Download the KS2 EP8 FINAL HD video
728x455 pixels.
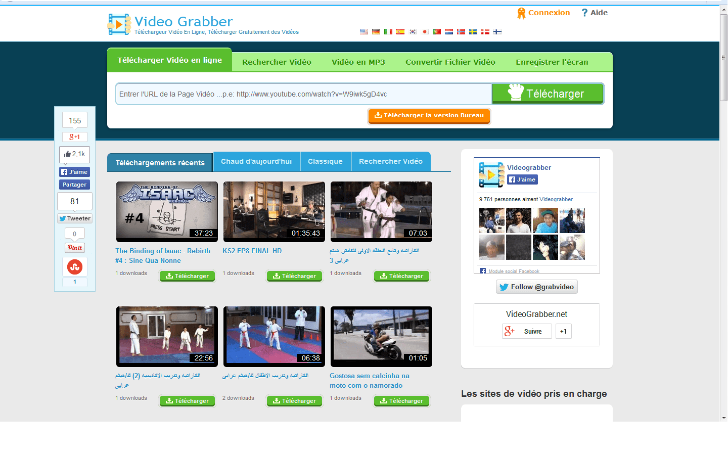tap(294, 276)
